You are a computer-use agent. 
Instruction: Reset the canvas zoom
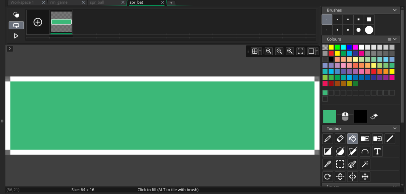click(x=279, y=51)
